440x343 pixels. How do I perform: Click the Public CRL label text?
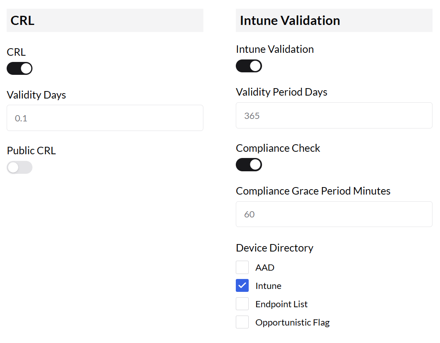click(x=31, y=151)
